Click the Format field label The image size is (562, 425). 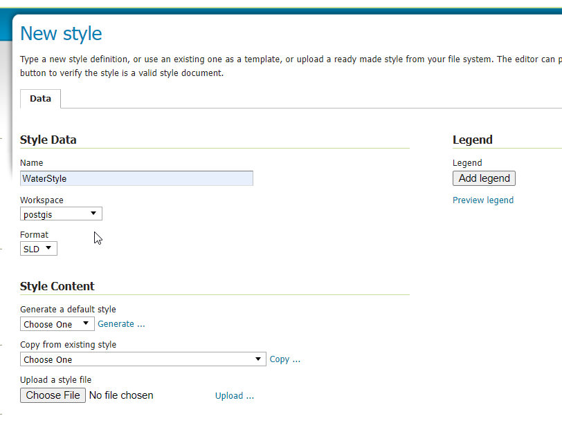(34, 235)
